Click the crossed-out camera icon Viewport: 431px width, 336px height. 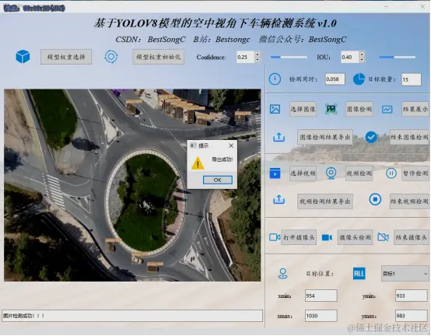(384, 236)
